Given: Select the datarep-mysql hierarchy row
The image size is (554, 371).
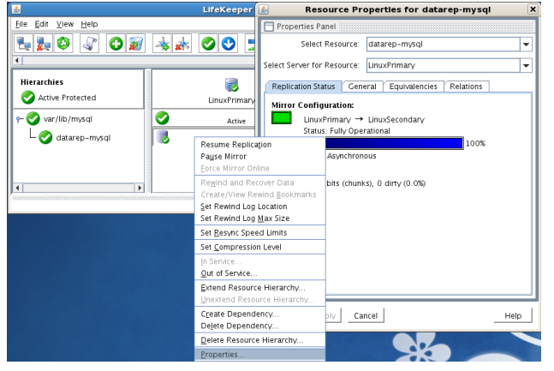Looking at the screenshot, I should (x=83, y=138).
